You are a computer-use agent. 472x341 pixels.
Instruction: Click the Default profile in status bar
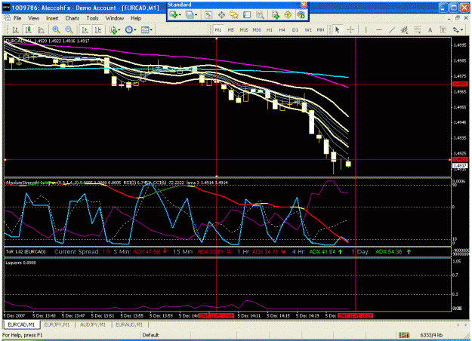coord(150,335)
